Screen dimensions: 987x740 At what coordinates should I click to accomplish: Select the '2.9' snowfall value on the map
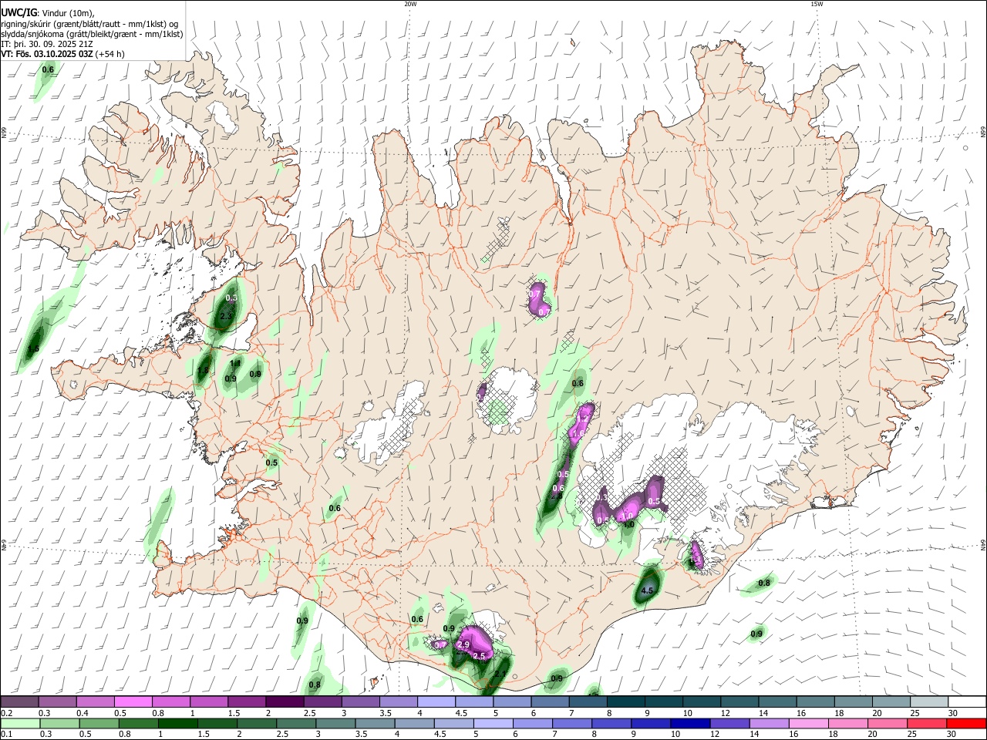[463, 644]
